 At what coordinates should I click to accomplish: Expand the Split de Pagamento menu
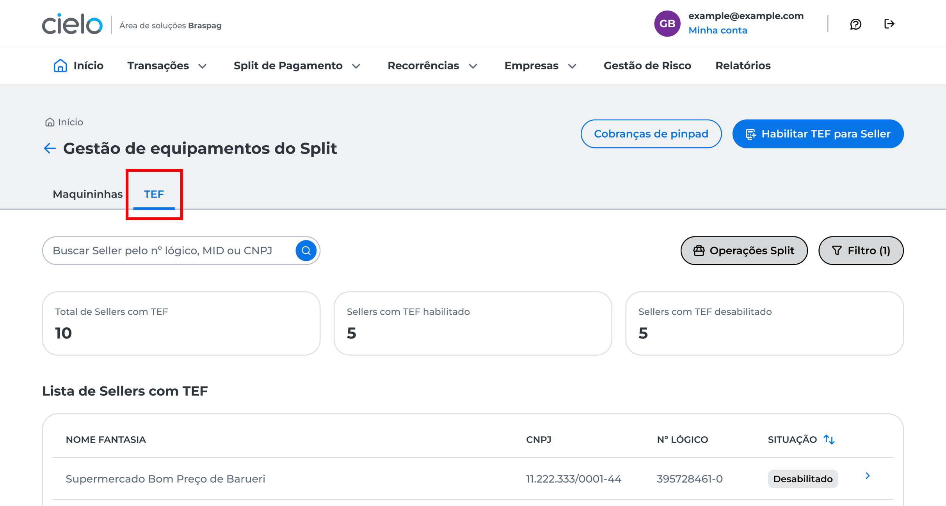pos(297,66)
